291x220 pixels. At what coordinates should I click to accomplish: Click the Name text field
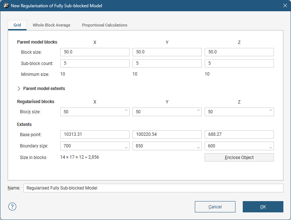152,188
